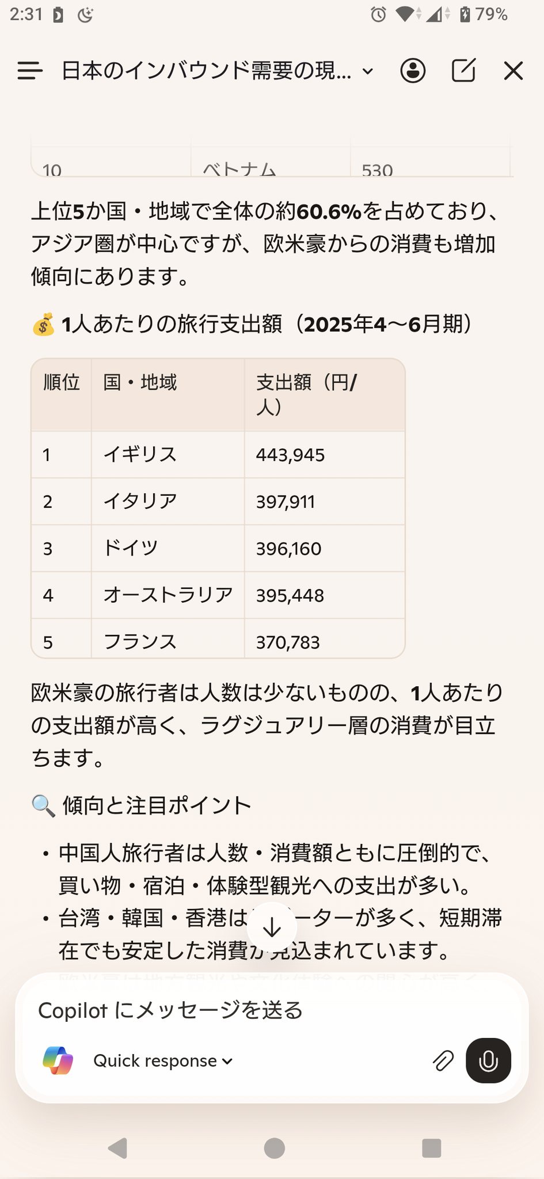
Task: Expand the Quick response mode dropdown
Action: 163,1060
